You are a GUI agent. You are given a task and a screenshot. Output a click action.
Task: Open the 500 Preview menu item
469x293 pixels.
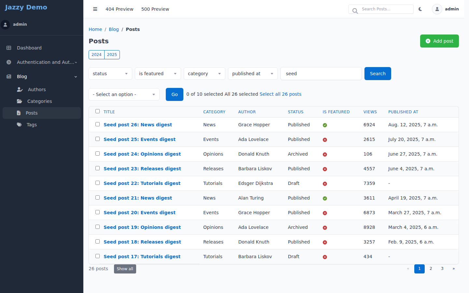[155, 9]
